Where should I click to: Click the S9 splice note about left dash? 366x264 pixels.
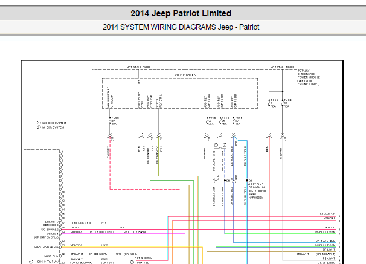click(x=257, y=189)
